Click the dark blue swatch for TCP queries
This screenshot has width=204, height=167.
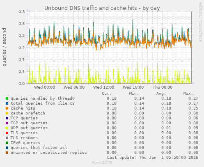point(7,118)
